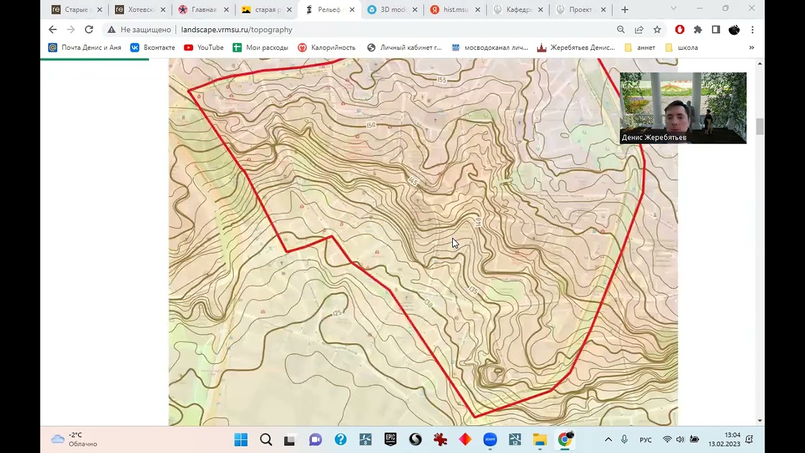This screenshot has height=453, width=805.
Task: Go back to the previous page
Action: pos(53,30)
